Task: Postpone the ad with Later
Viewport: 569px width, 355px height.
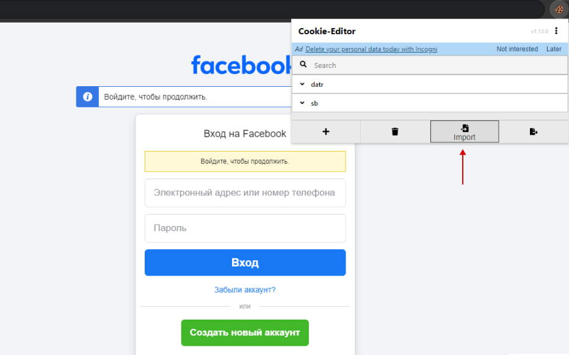Action: pyautogui.click(x=554, y=49)
